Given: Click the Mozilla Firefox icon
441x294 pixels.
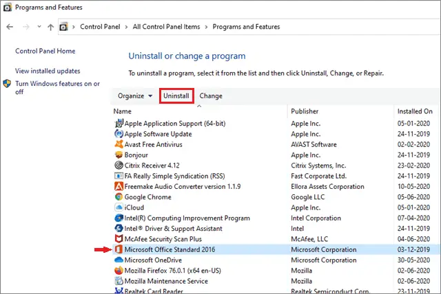Looking at the screenshot, I should pyautogui.click(x=119, y=271).
